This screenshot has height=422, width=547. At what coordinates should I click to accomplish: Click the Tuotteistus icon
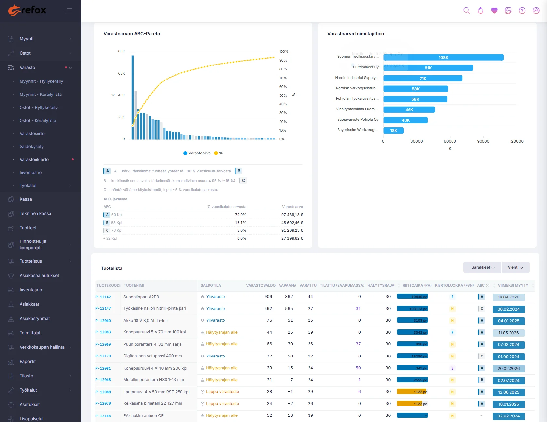tap(11, 261)
